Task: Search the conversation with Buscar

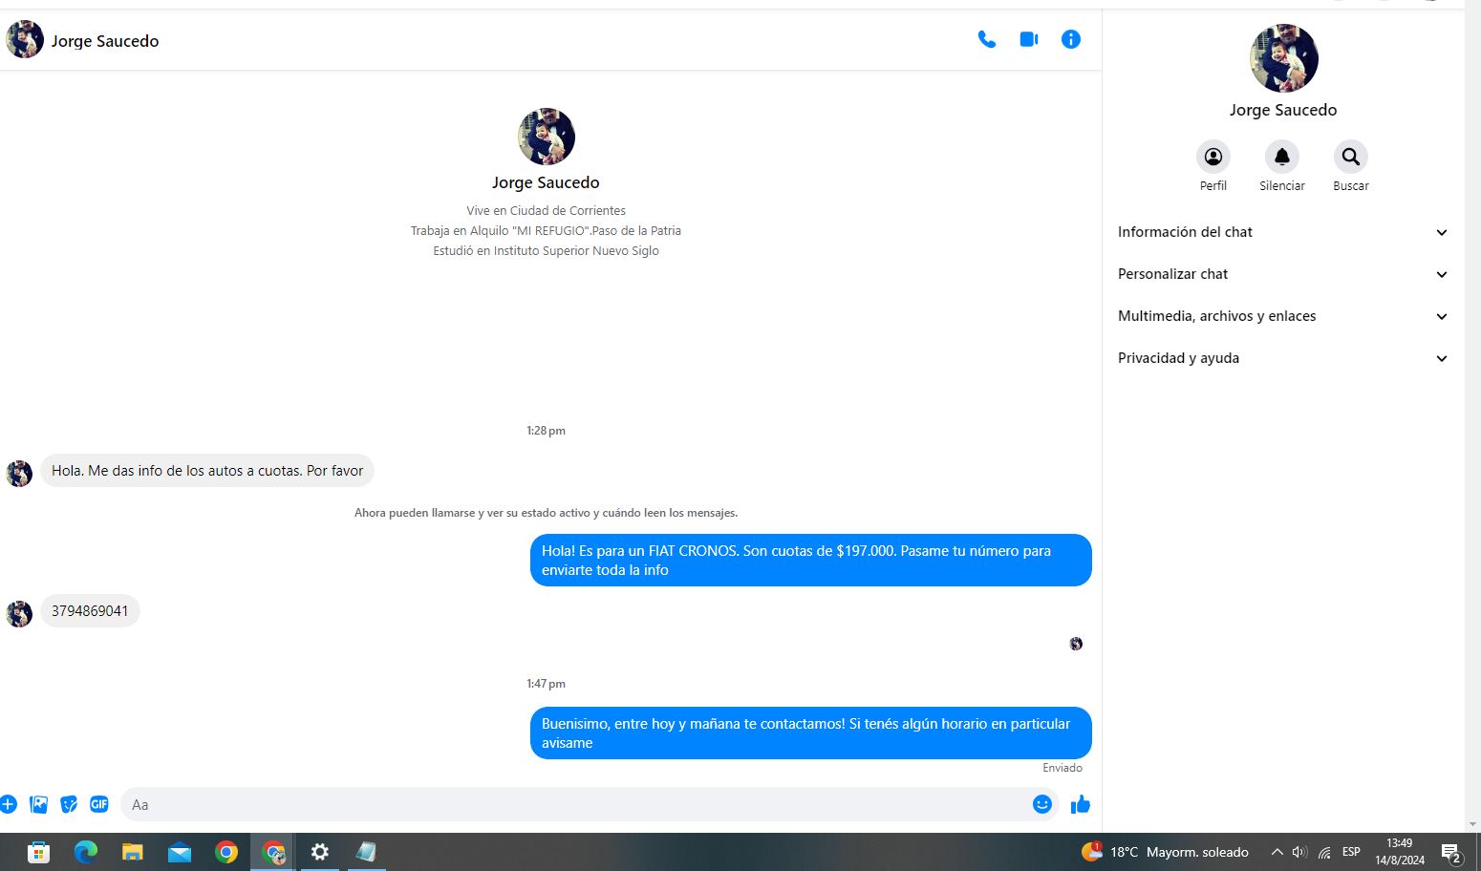Action: tap(1350, 158)
